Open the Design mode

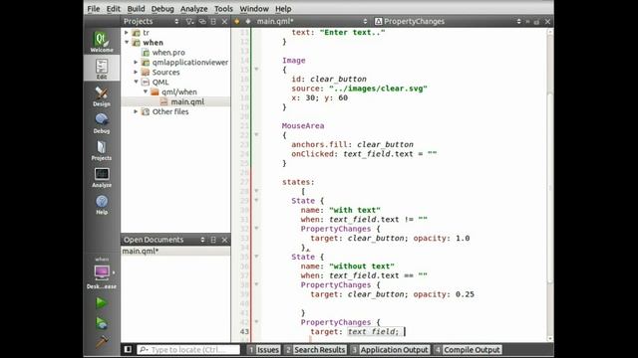(102, 96)
